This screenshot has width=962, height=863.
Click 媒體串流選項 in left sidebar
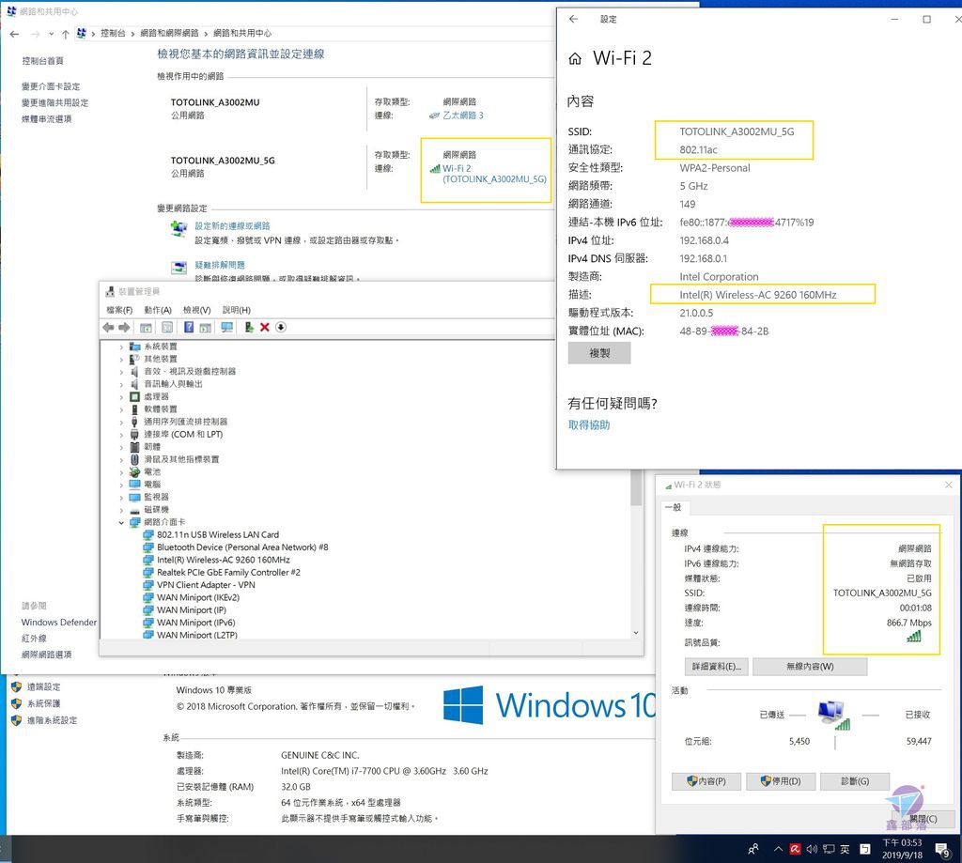pos(47,119)
